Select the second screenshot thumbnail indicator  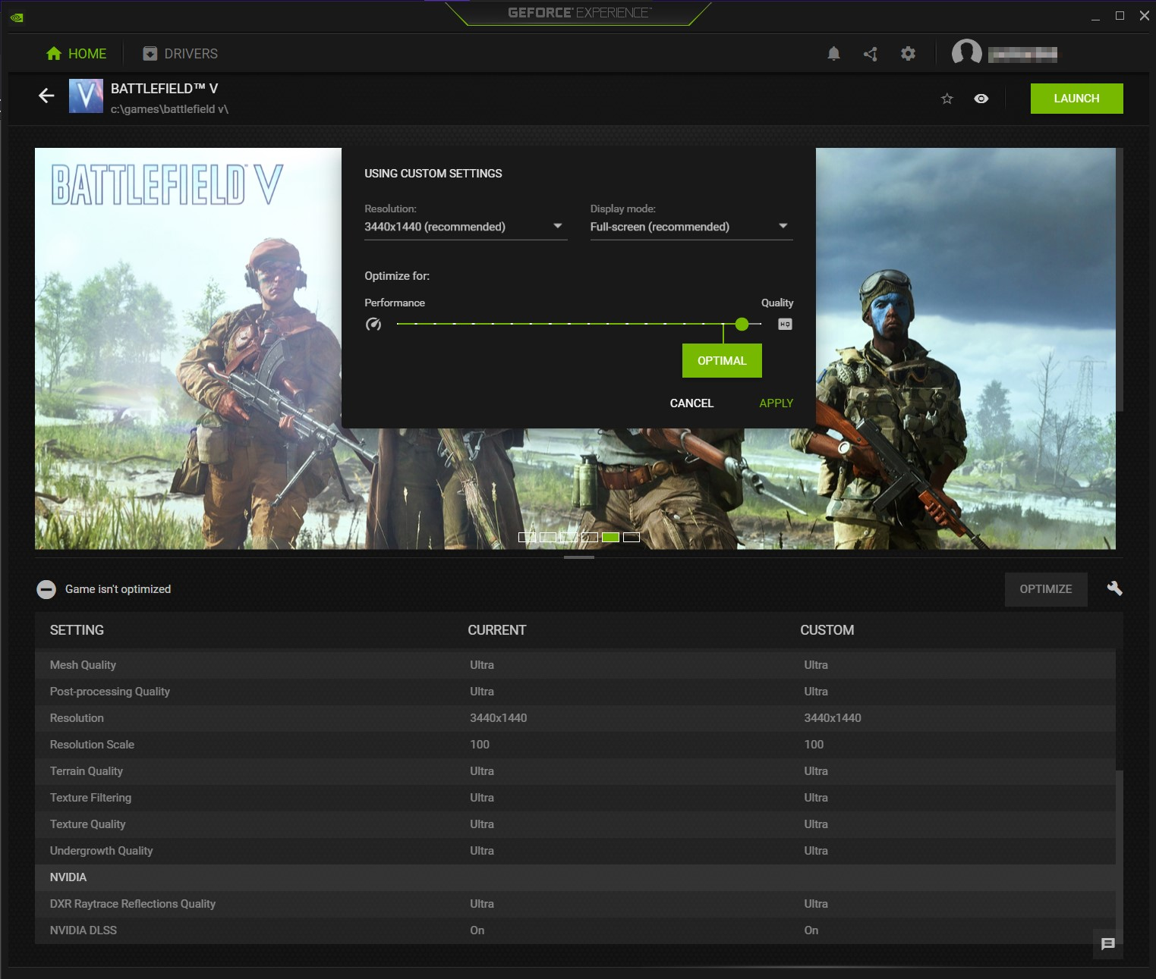(x=547, y=538)
